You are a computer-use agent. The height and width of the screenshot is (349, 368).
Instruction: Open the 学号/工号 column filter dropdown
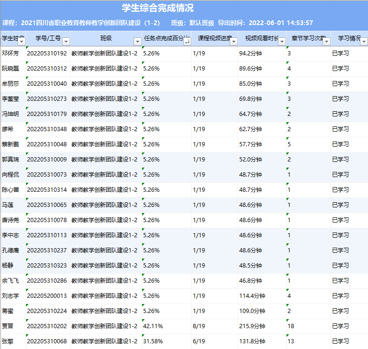(66, 42)
